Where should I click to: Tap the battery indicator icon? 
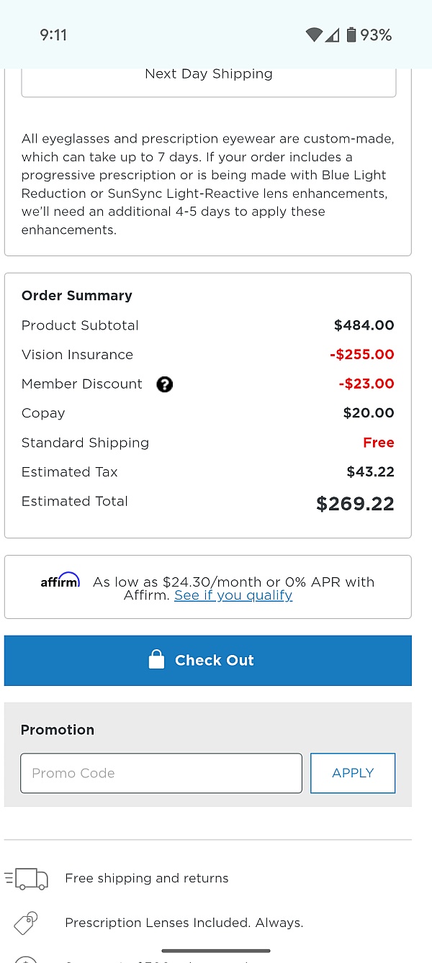[351, 35]
